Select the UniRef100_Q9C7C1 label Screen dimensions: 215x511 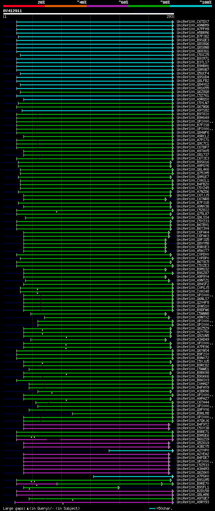coord(193,143)
